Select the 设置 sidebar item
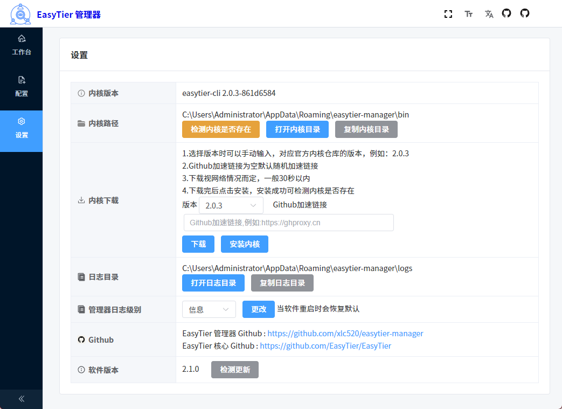 tap(22, 131)
